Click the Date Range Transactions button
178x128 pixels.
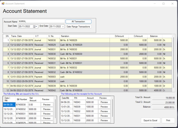(x=78, y=27)
